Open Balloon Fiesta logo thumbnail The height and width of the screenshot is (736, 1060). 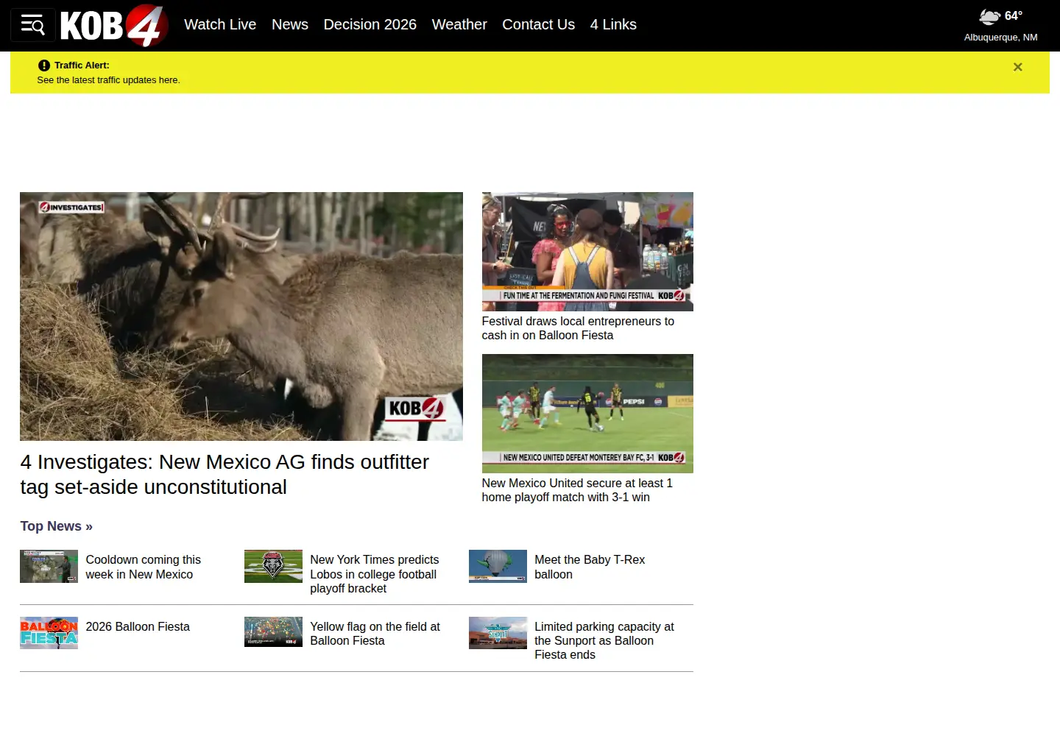point(49,633)
